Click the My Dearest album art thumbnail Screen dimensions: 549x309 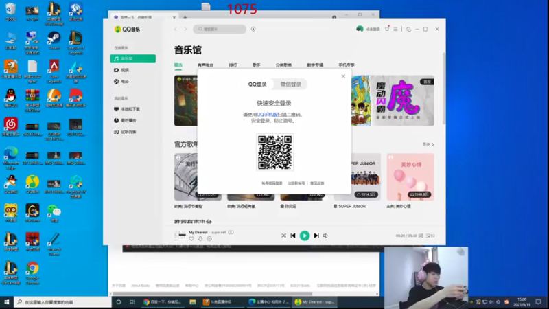pos(180,235)
